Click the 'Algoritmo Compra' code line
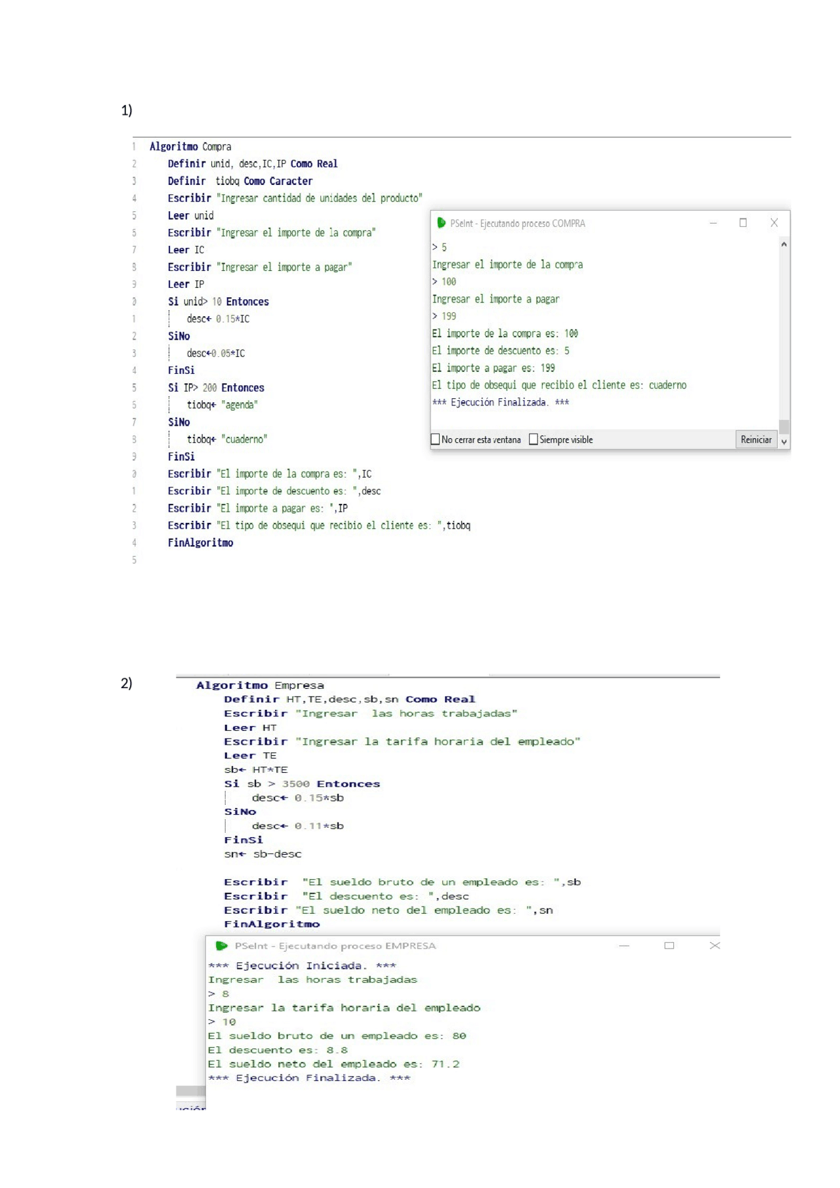 click(x=190, y=146)
